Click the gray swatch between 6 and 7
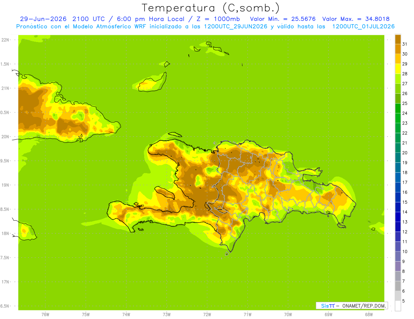414x319 pixels. [x=398, y=286]
